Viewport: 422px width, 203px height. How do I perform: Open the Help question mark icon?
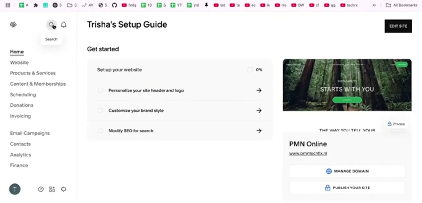(41, 189)
